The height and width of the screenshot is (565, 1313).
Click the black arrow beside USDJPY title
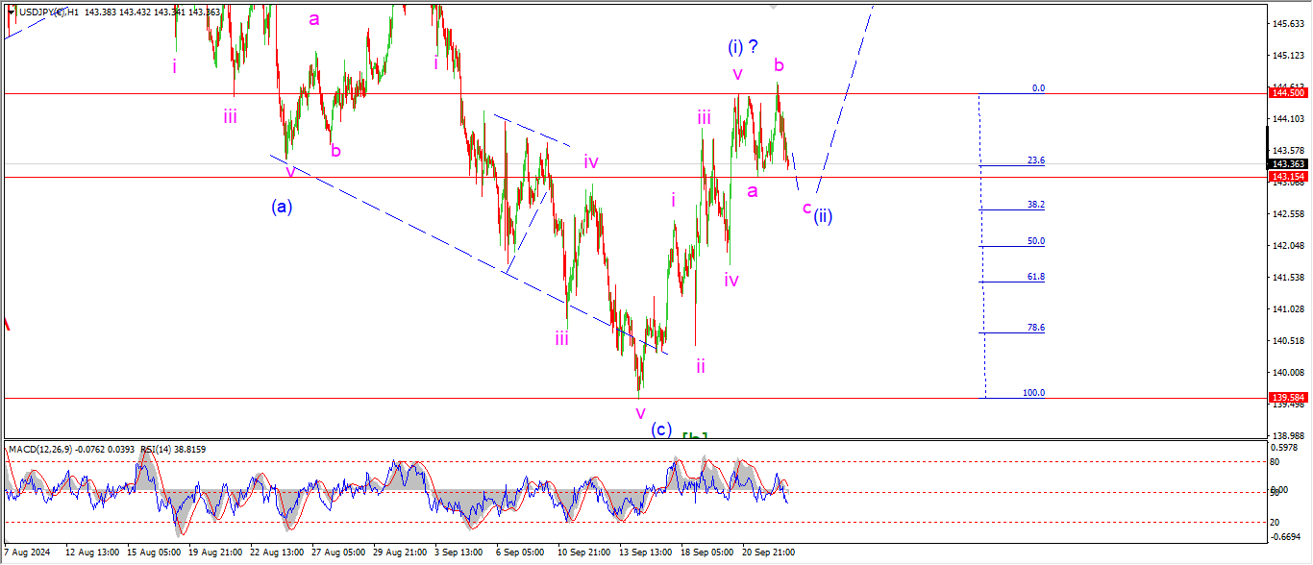tap(12, 11)
